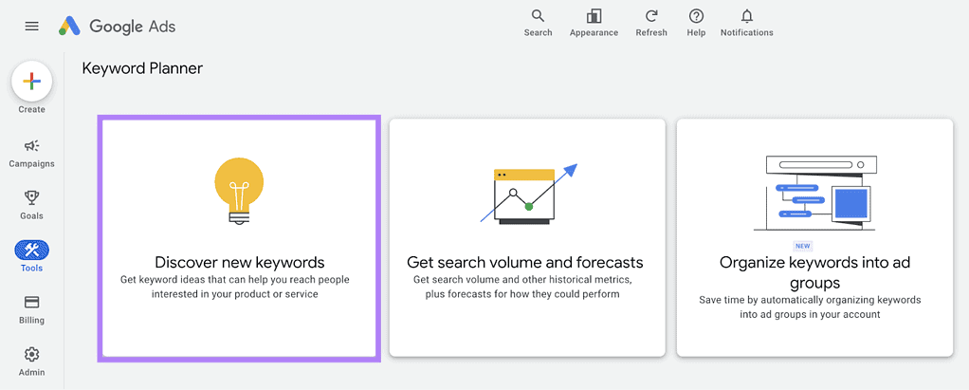
Task: Open Admin gear in the sidebar
Action: pyautogui.click(x=31, y=362)
